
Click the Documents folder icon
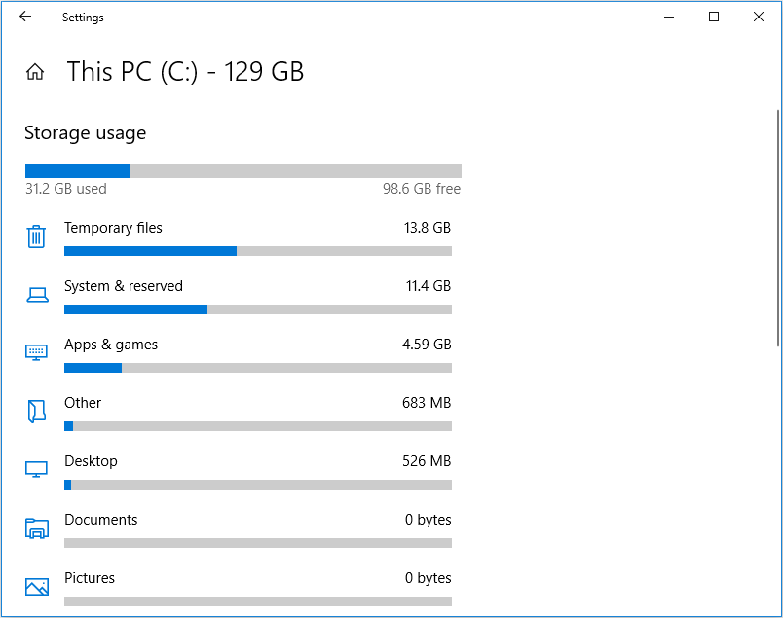(x=37, y=528)
